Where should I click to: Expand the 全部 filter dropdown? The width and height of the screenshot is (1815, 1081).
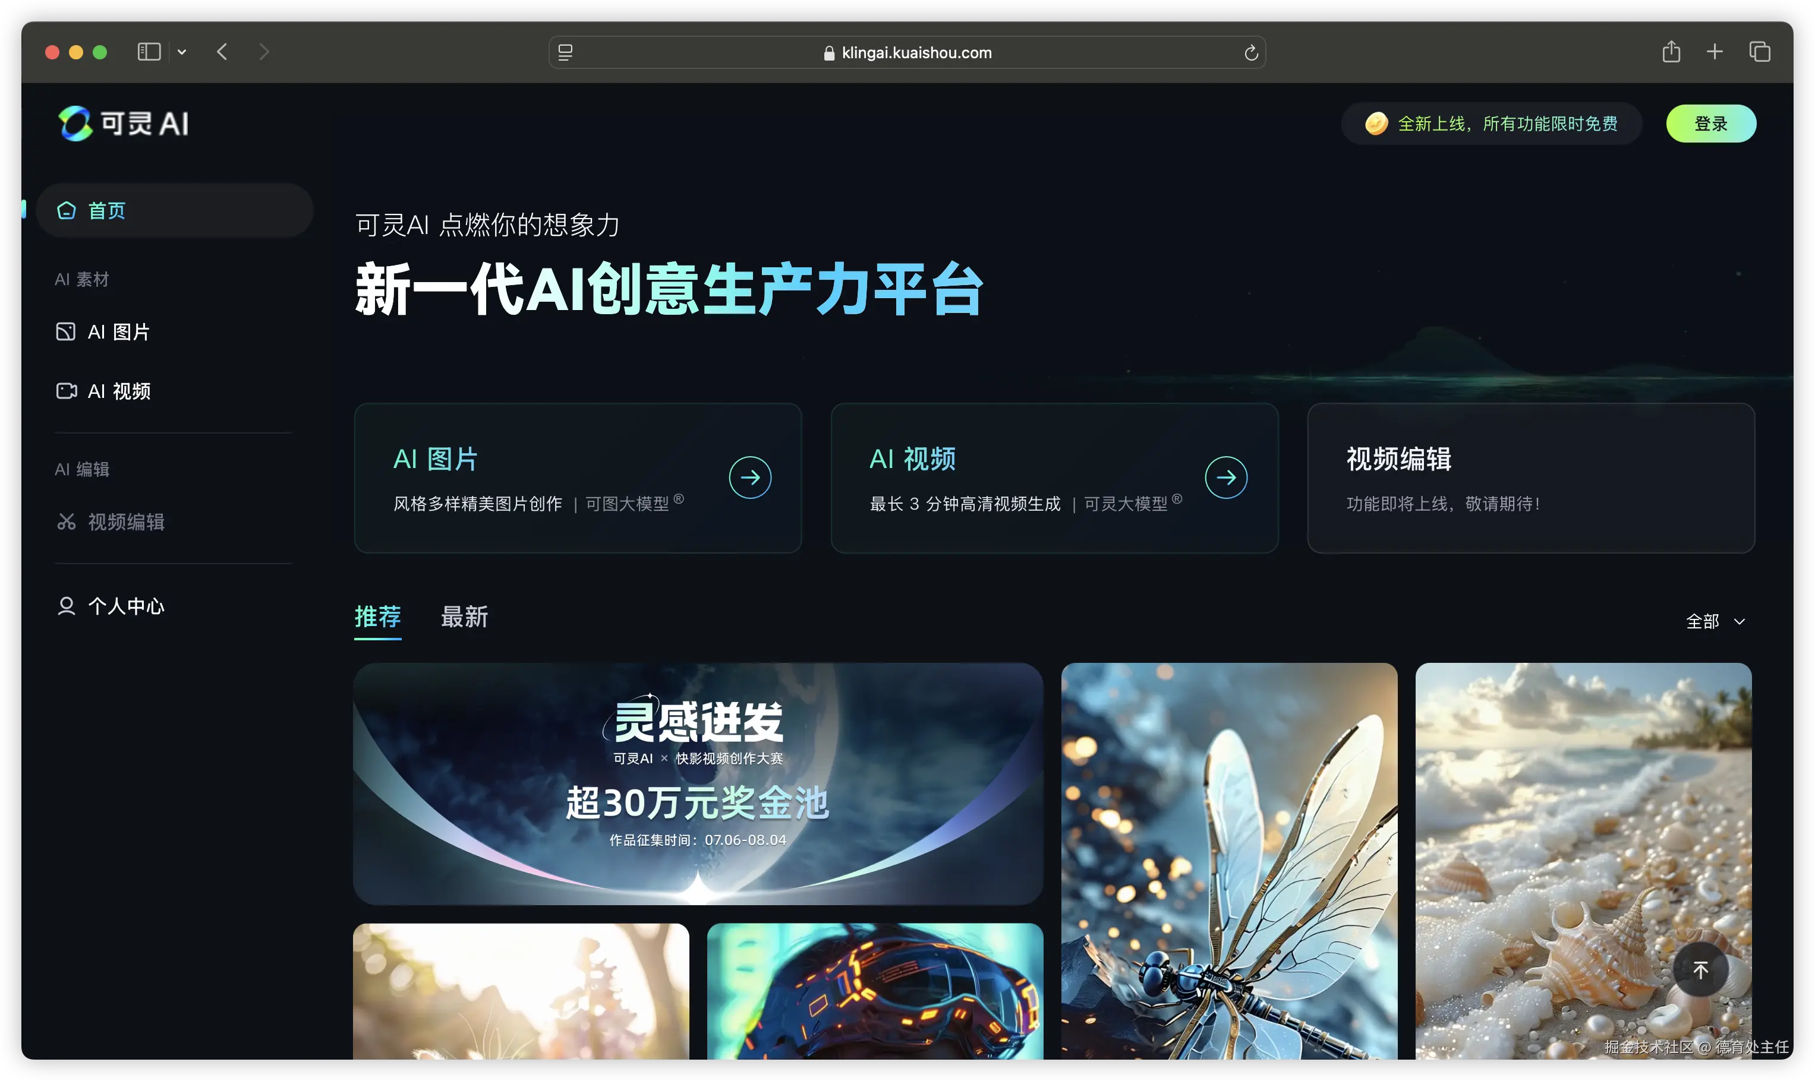(1715, 621)
